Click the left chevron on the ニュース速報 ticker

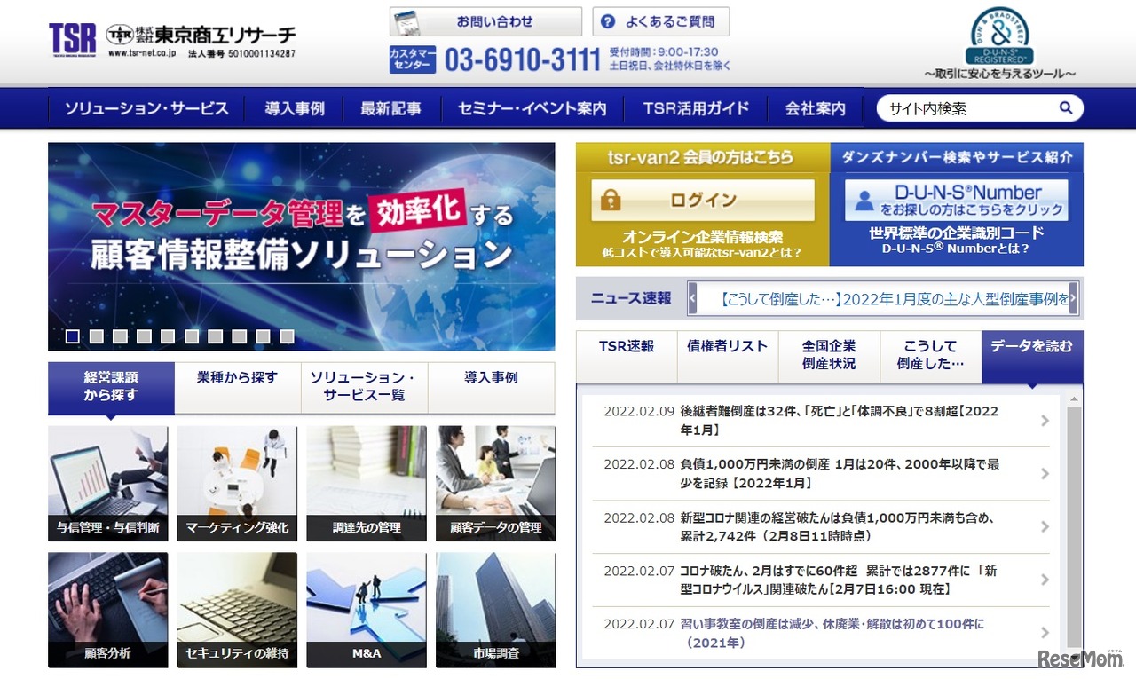coord(690,298)
